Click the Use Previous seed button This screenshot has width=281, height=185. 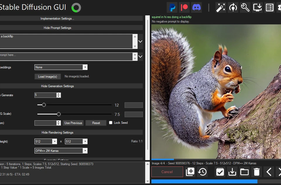pos(73,123)
